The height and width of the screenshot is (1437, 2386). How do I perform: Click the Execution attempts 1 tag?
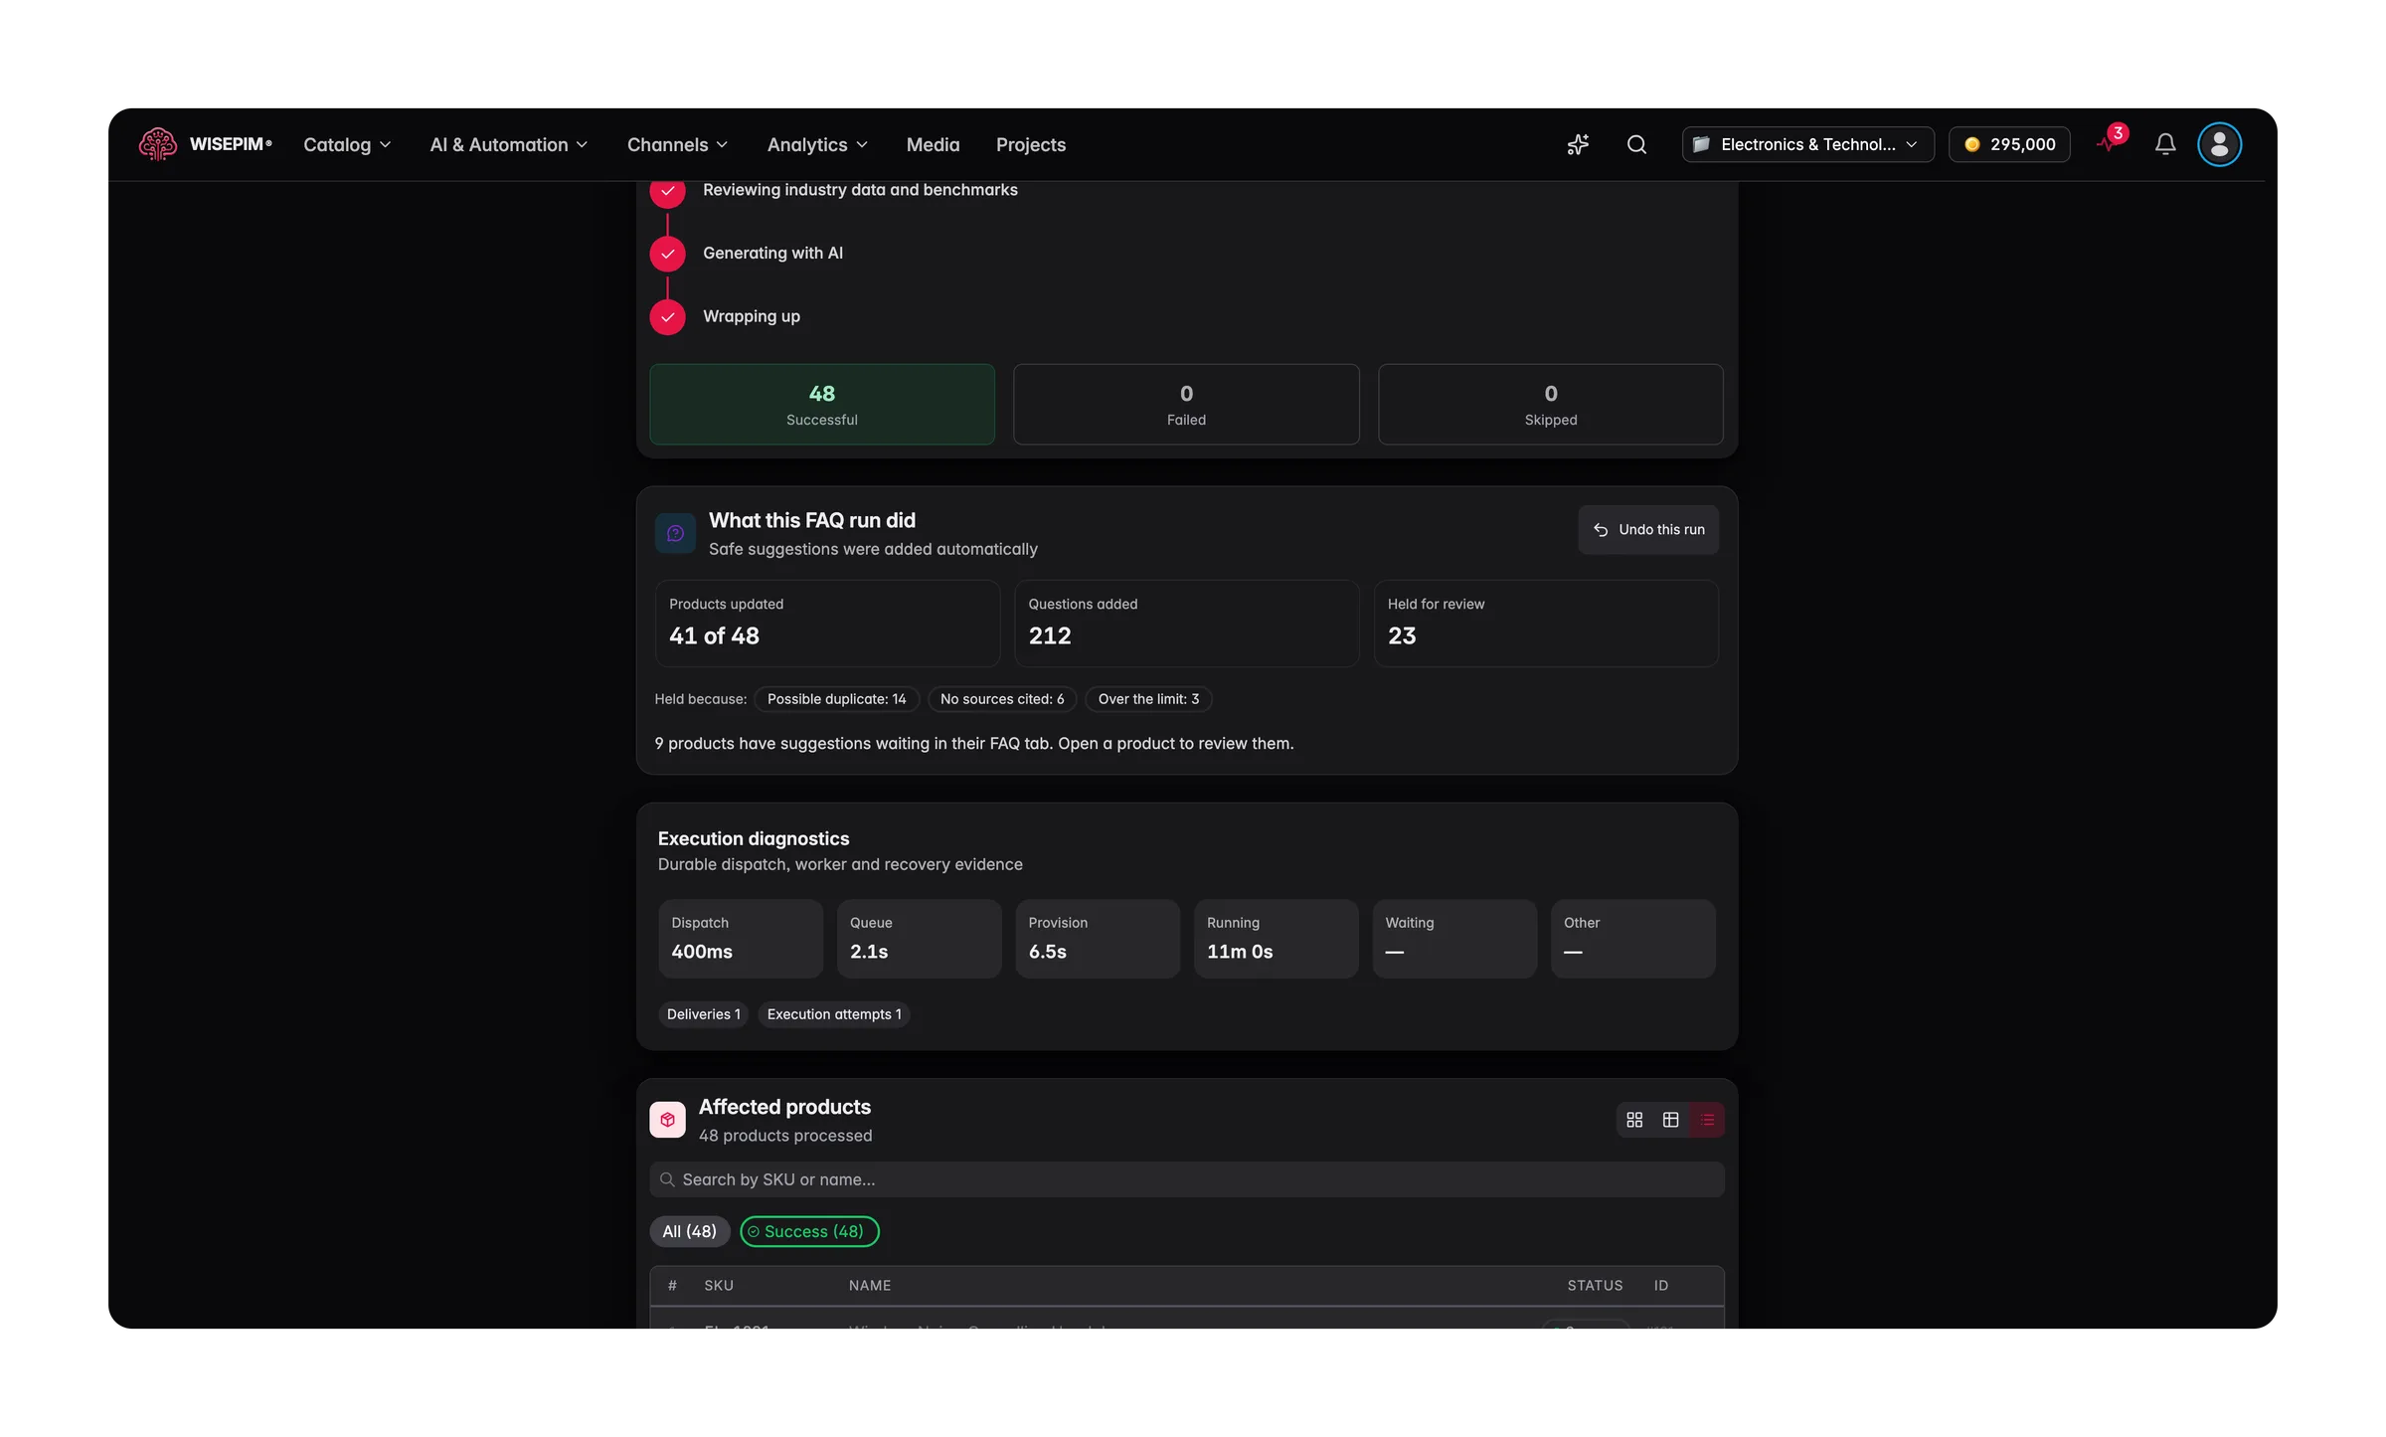(x=834, y=1014)
